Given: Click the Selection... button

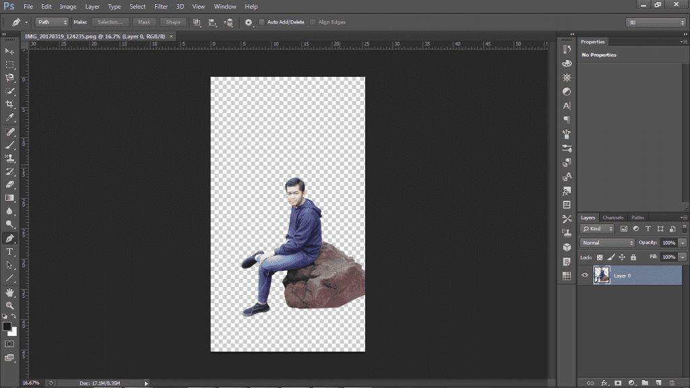Looking at the screenshot, I should (x=110, y=22).
